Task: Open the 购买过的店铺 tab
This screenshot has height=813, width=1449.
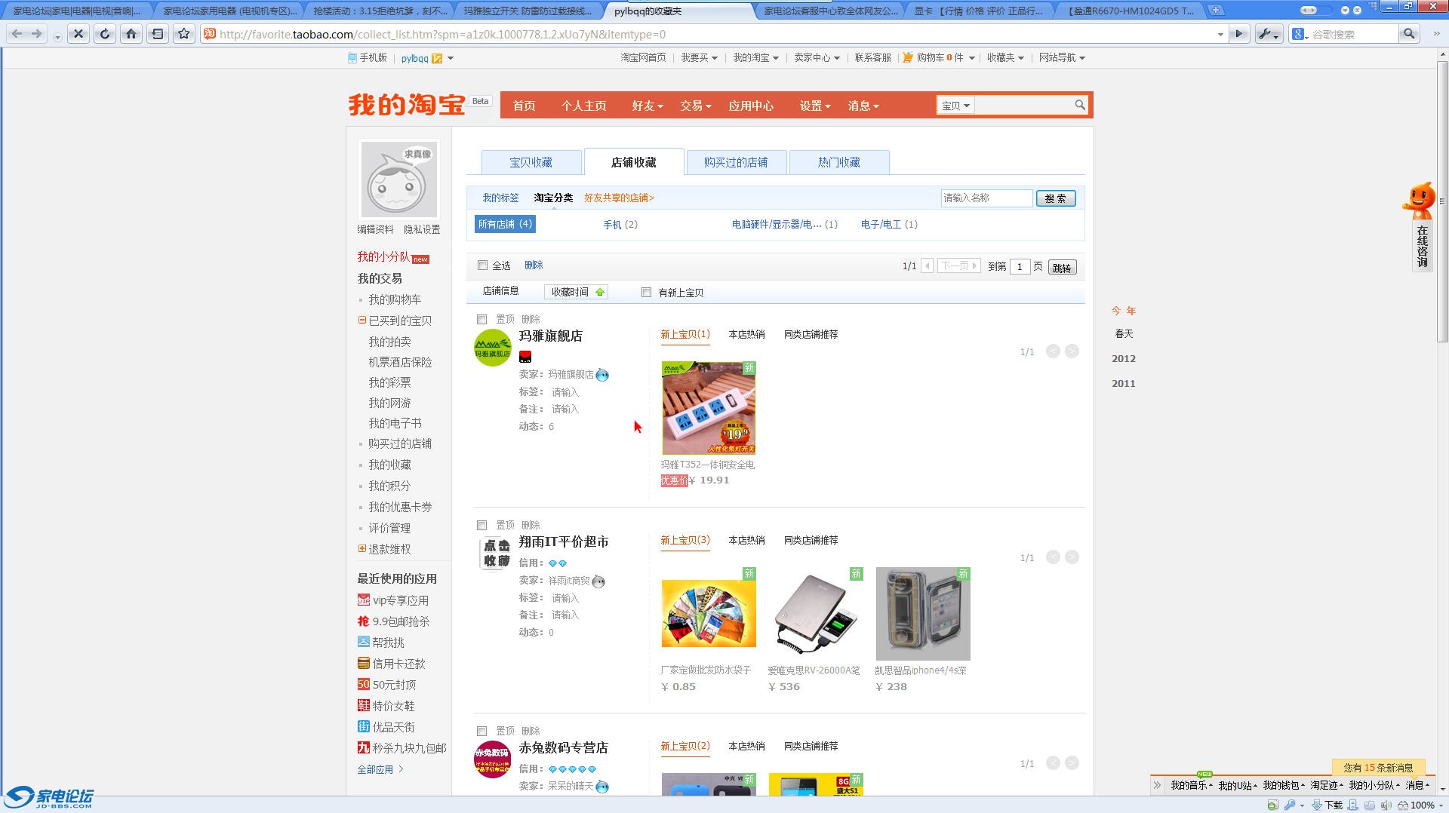Action: 736,162
